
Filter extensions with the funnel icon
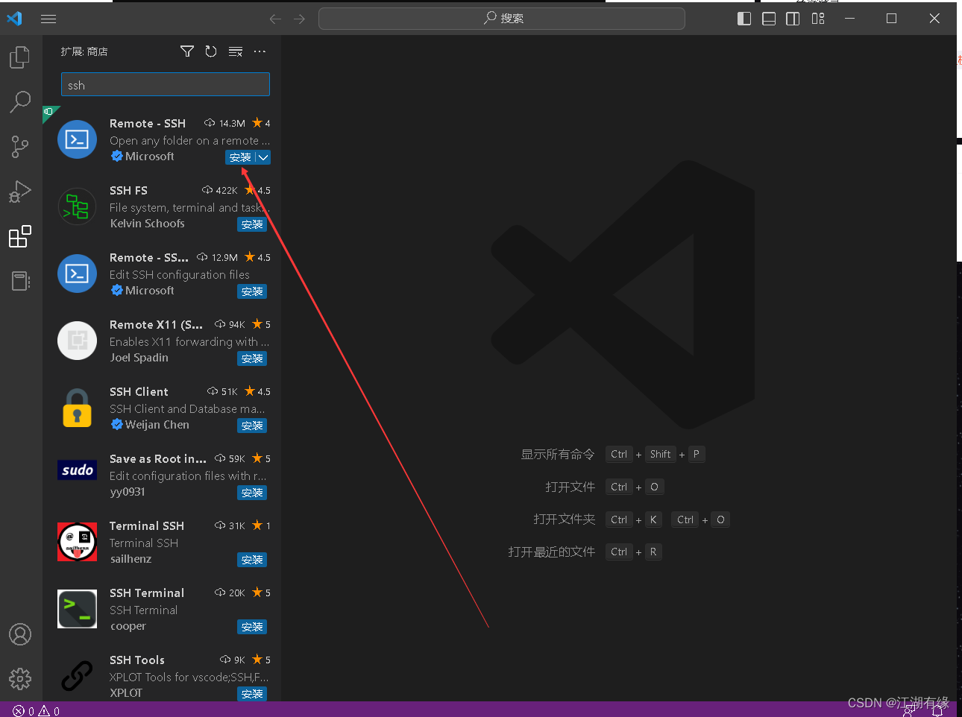click(x=187, y=51)
